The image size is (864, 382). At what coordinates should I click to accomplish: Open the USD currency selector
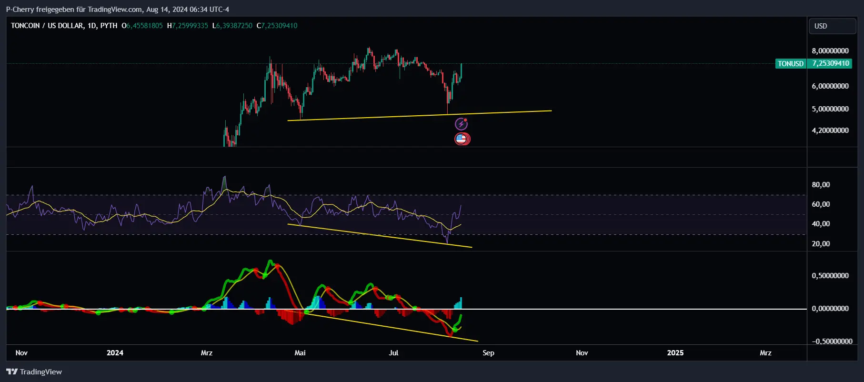click(832, 26)
